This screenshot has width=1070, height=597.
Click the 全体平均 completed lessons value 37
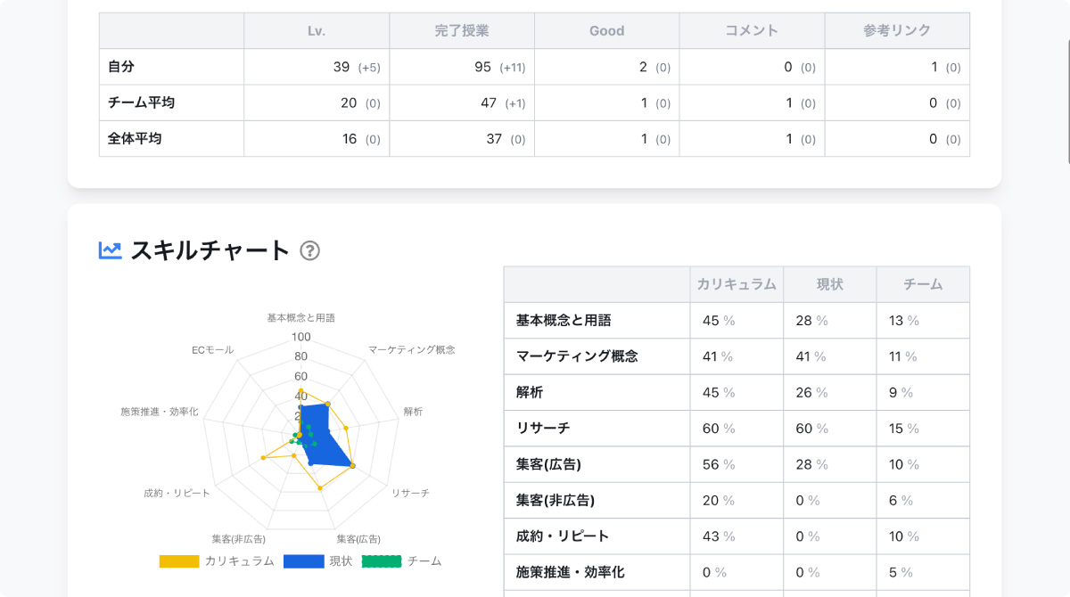point(494,139)
